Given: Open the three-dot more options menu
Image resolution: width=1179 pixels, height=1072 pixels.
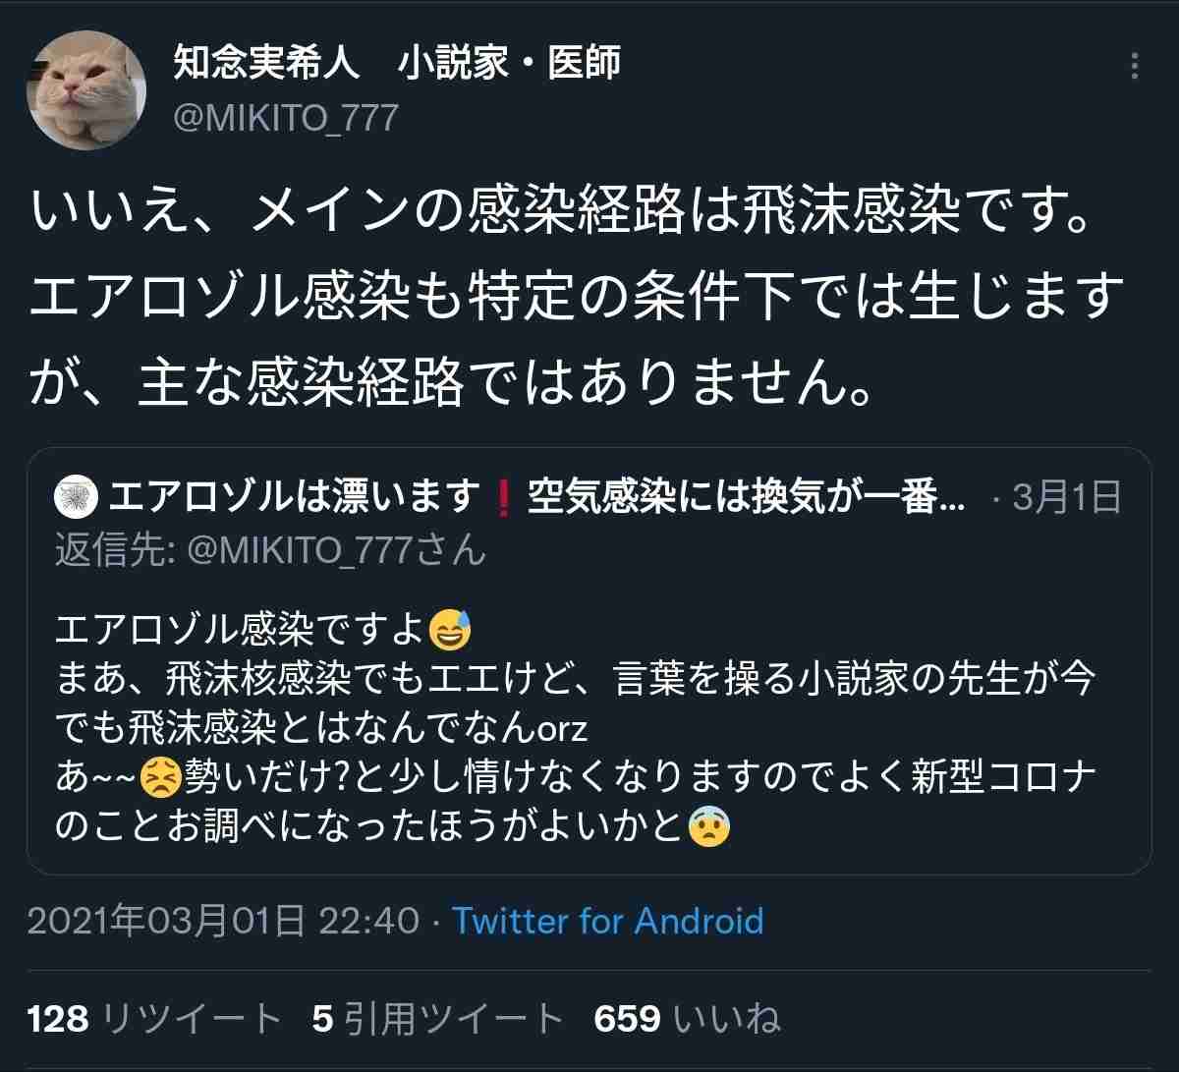Looking at the screenshot, I should click(x=1135, y=67).
